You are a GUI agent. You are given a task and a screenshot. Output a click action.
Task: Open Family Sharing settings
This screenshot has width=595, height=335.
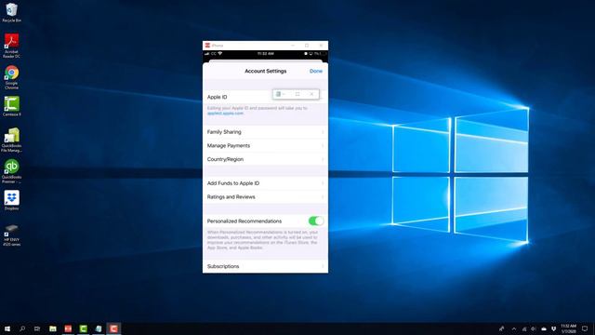(265, 132)
